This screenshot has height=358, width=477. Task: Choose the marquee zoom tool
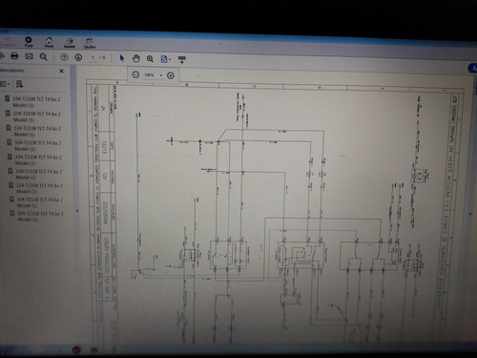pyautogui.click(x=150, y=59)
